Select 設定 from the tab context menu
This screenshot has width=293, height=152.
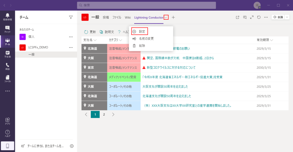pyautogui.click(x=142, y=31)
